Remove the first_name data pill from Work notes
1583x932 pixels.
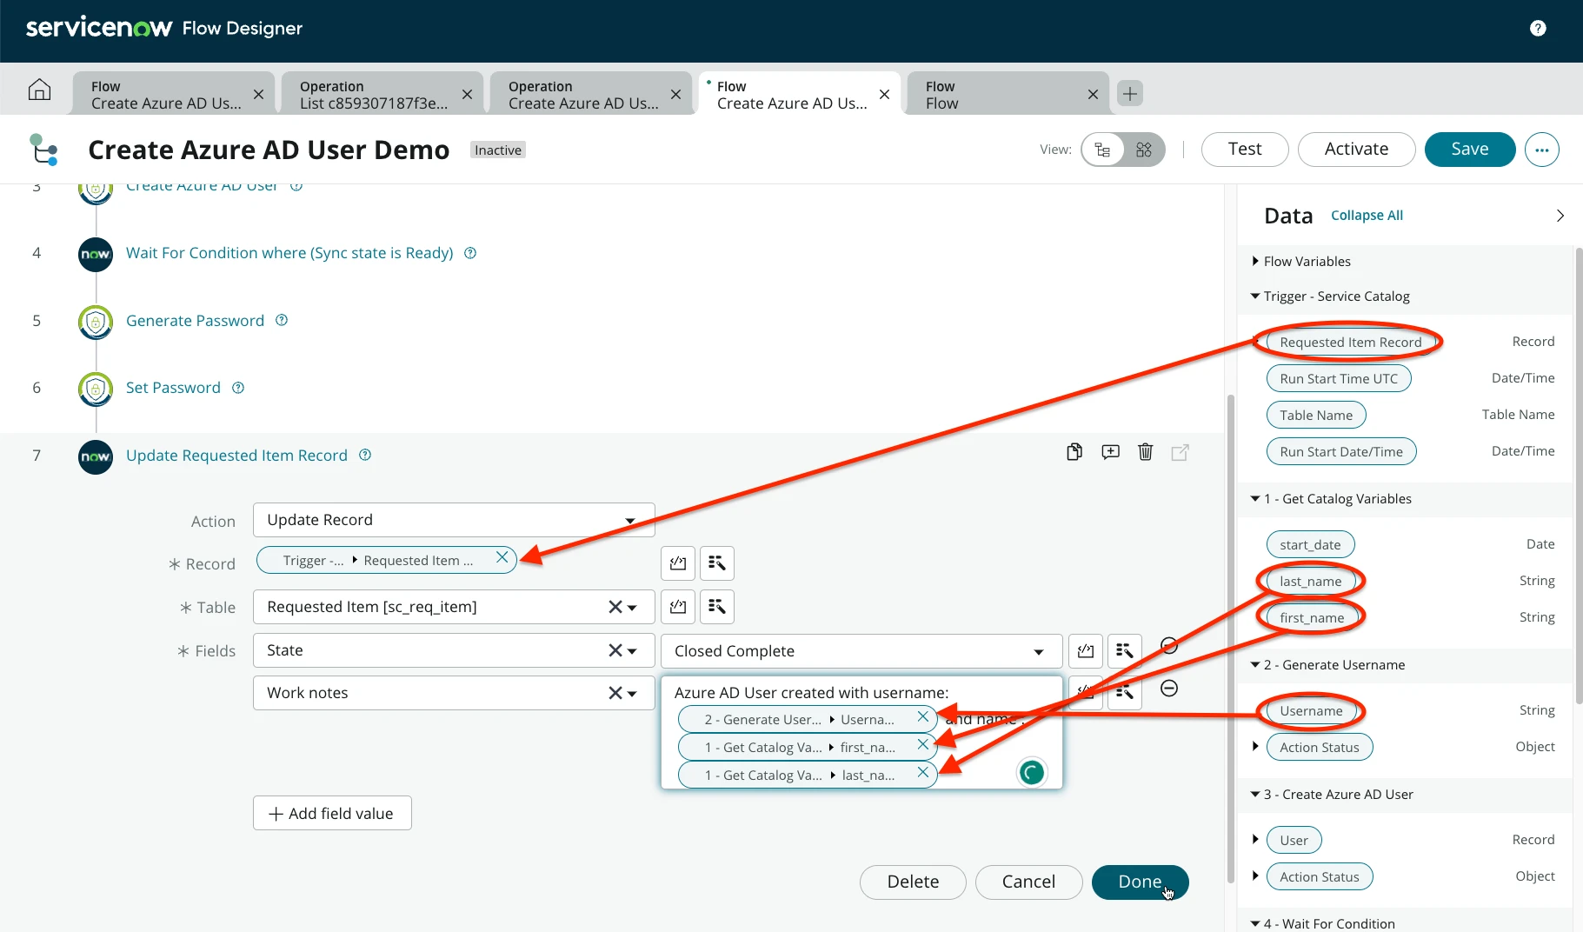(x=922, y=745)
